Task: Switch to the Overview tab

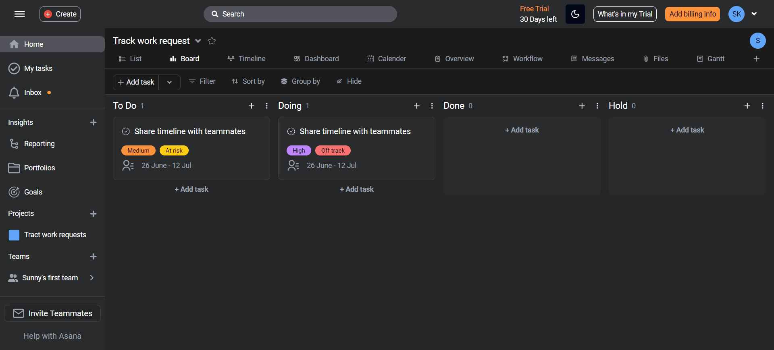Action: pyautogui.click(x=454, y=59)
